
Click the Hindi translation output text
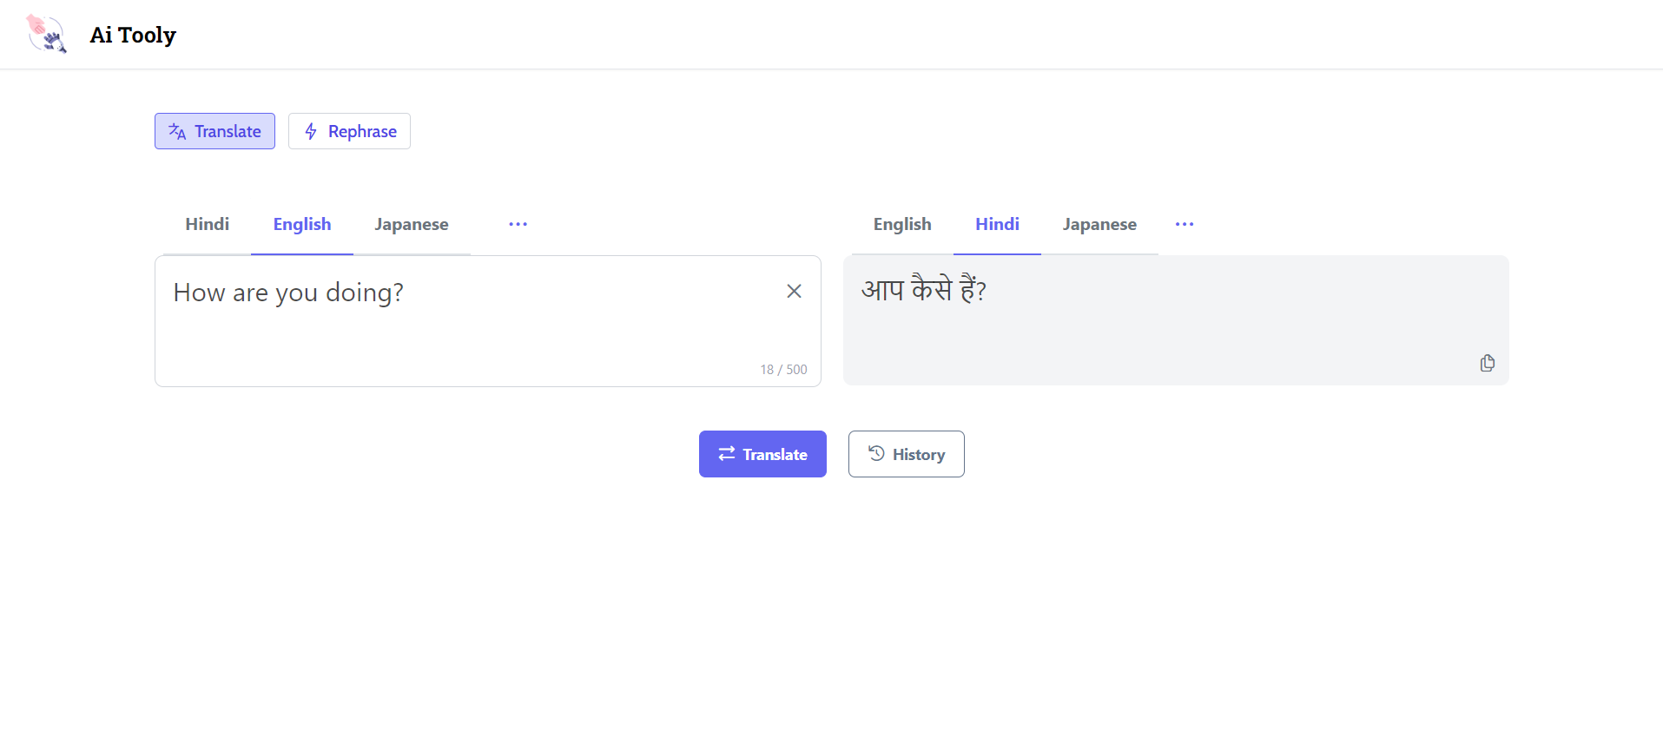tap(924, 289)
